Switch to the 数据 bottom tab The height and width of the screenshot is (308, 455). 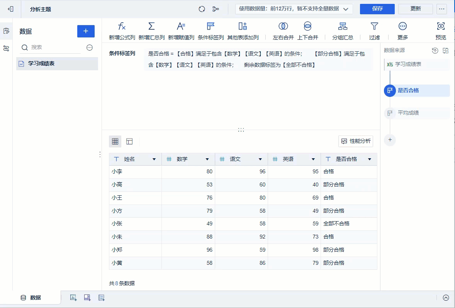pos(31,298)
